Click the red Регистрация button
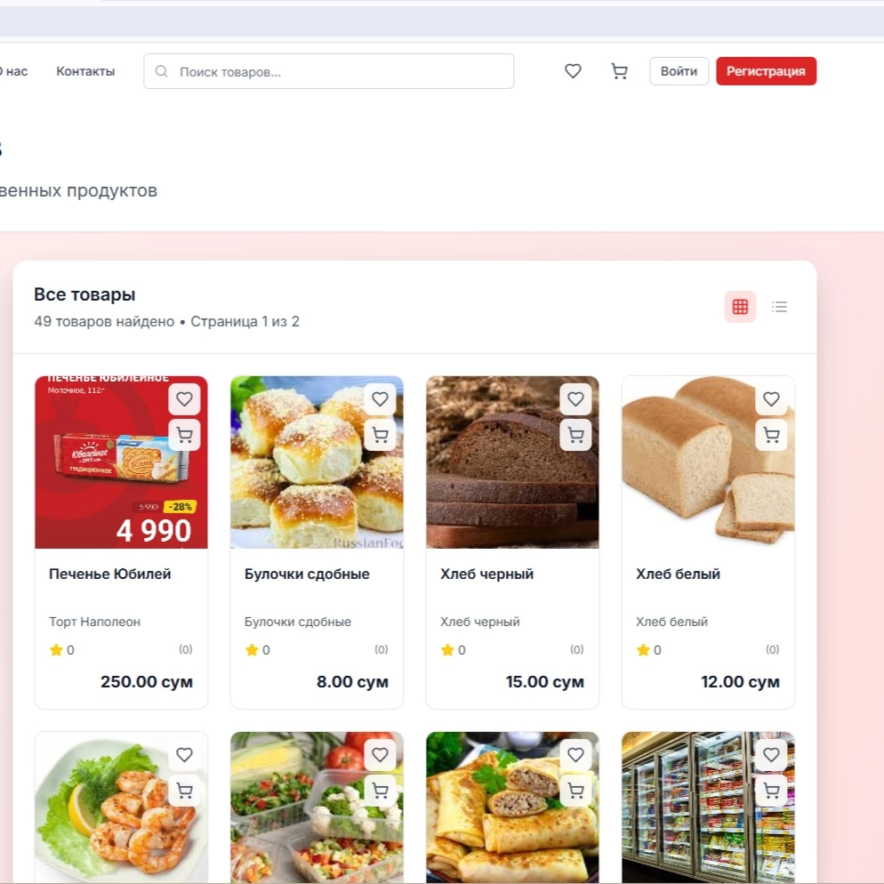The width and height of the screenshot is (884, 884). click(x=767, y=71)
